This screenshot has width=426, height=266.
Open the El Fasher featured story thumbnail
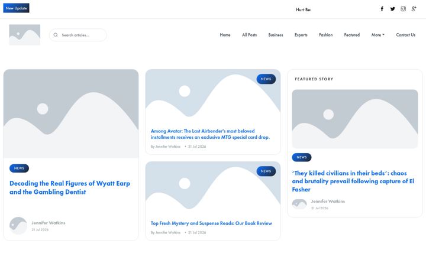[355, 119]
